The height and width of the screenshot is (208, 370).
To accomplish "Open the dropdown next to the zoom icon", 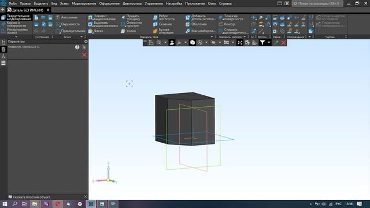I will pyautogui.click(x=165, y=42).
